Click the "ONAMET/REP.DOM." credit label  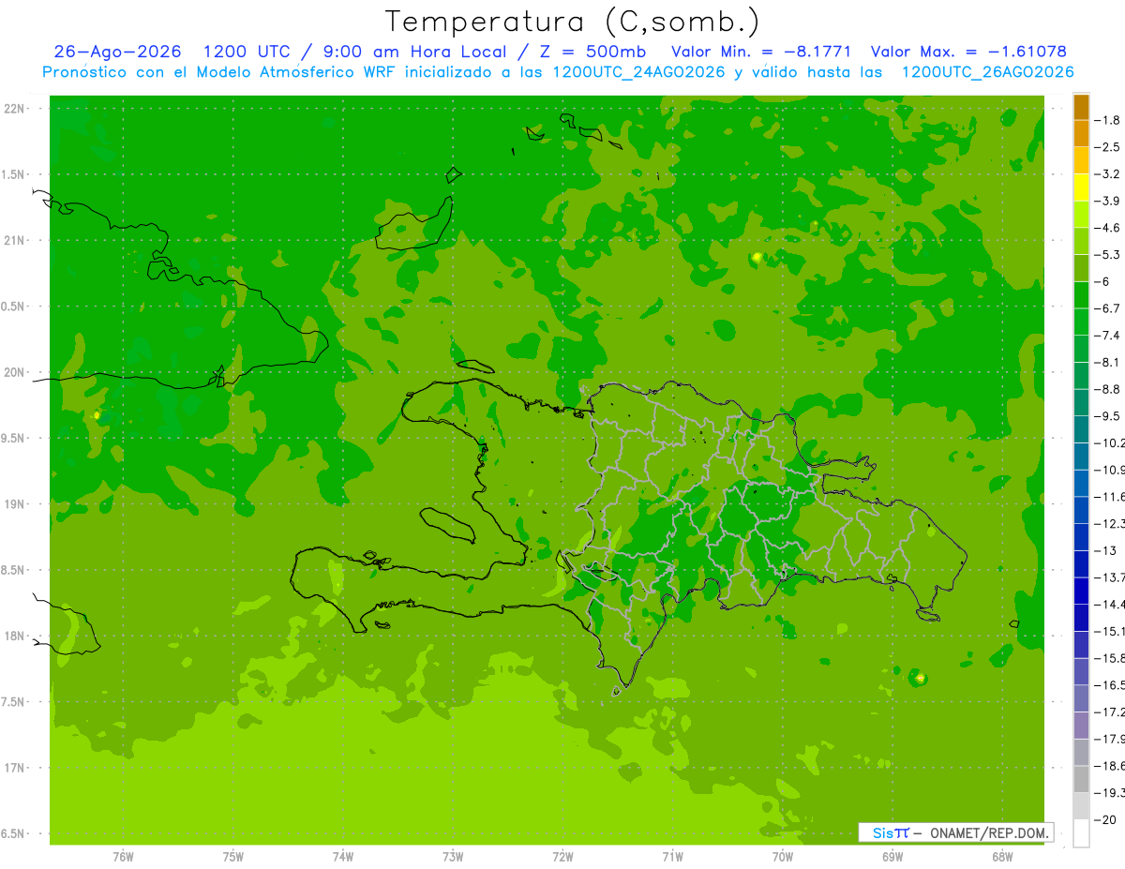tap(990, 832)
